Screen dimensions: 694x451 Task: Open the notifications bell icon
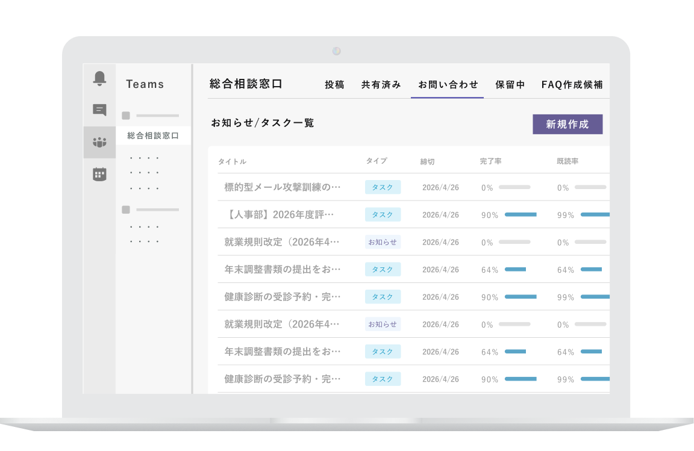pyautogui.click(x=99, y=78)
